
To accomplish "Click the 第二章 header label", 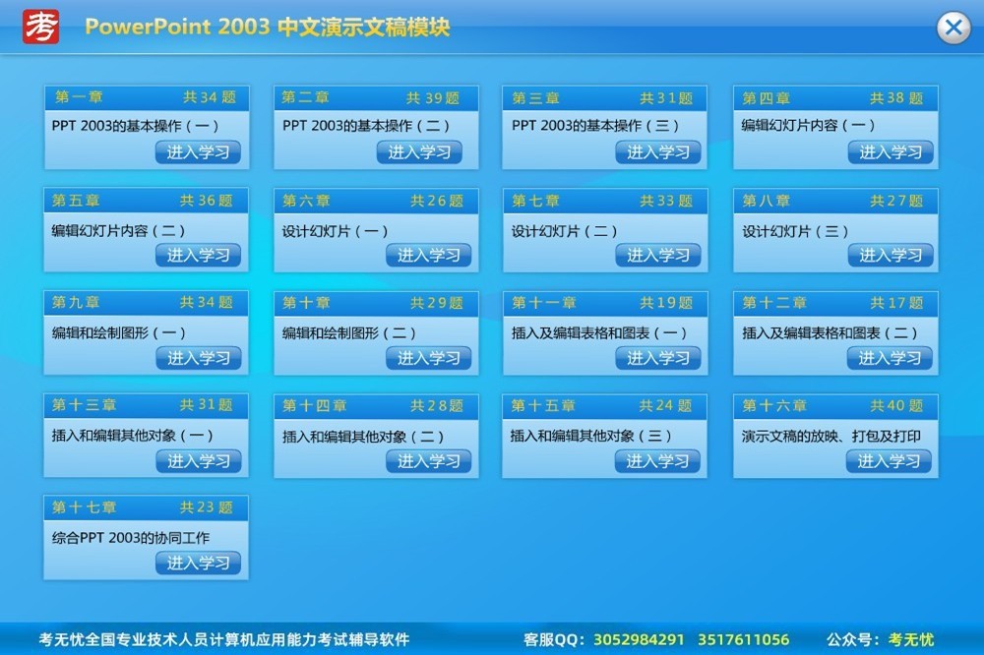I will click(305, 97).
